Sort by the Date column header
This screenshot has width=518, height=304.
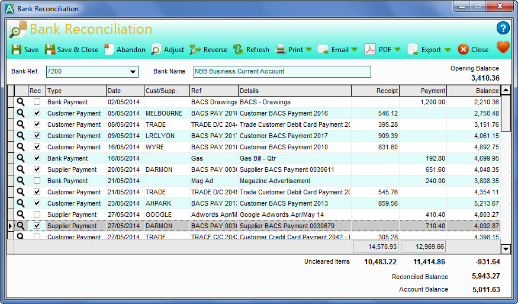[x=124, y=91]
